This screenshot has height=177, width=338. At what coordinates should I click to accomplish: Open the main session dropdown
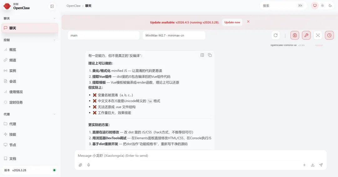(x=104, y=36)
